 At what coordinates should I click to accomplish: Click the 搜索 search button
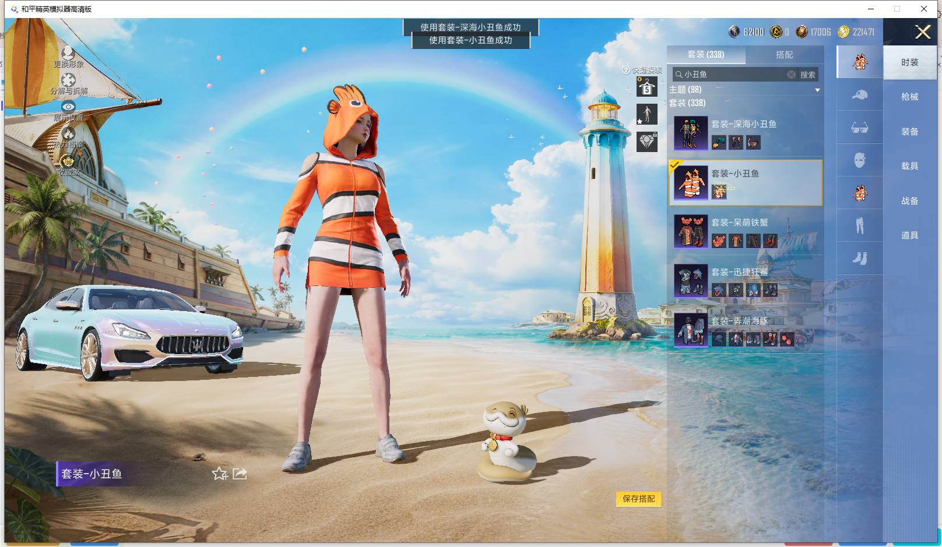pos(808,75)
